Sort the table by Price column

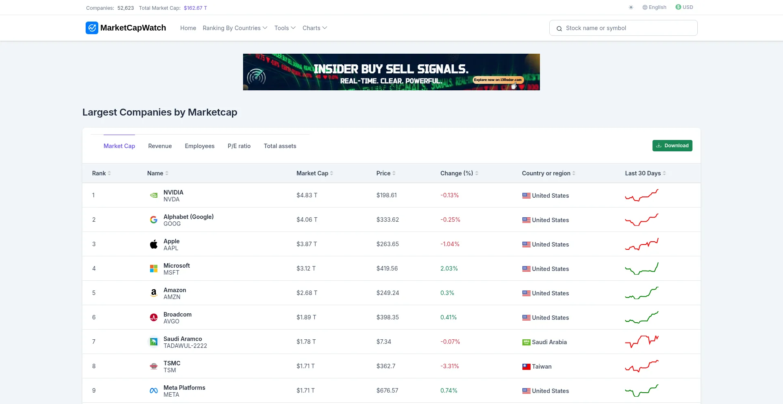pos(386,173)
